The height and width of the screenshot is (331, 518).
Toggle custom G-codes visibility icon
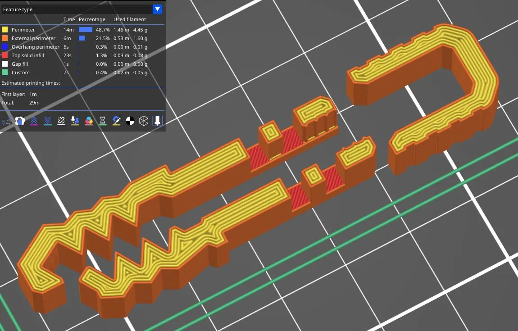116,121
